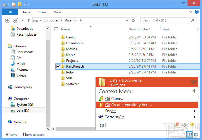Screen dimensions: 202x140
Task: Open the File tab
Action: tap(10, 12)
